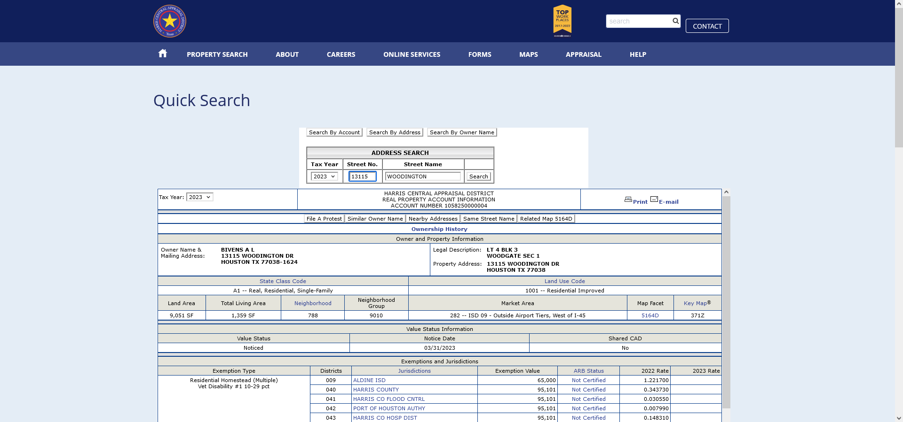903x422 pixels.
Task: Click the Quick Search heading
Action: [202, 100]
